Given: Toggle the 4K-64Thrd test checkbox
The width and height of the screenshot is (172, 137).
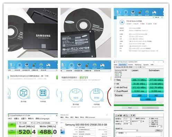Looking at the screenshot, I should pyautogui.click(x=115, y=87).
